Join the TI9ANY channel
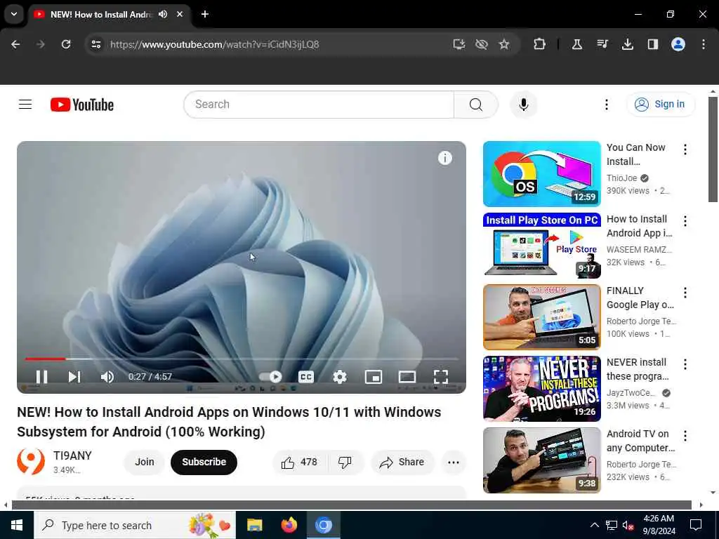 click(145, 462)
